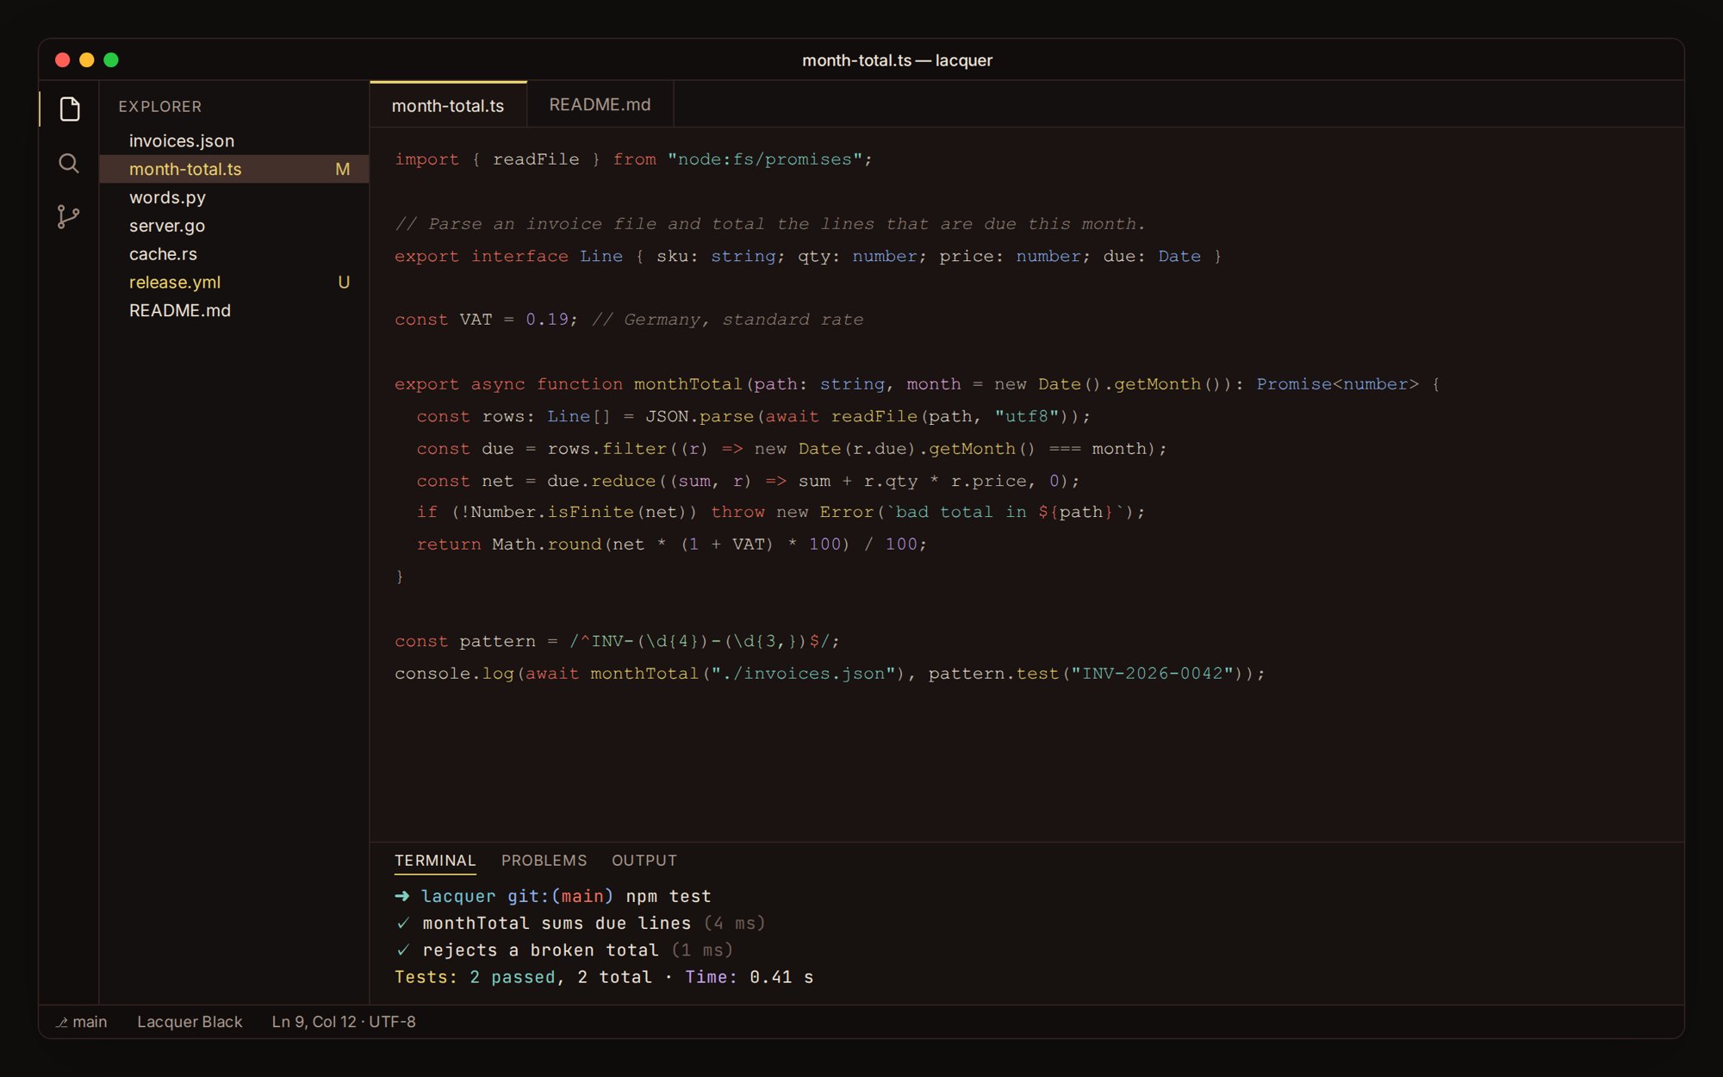Switch to the README.md editor tab
This screenshot has width=1723, height=1077.
coord(600,104)
